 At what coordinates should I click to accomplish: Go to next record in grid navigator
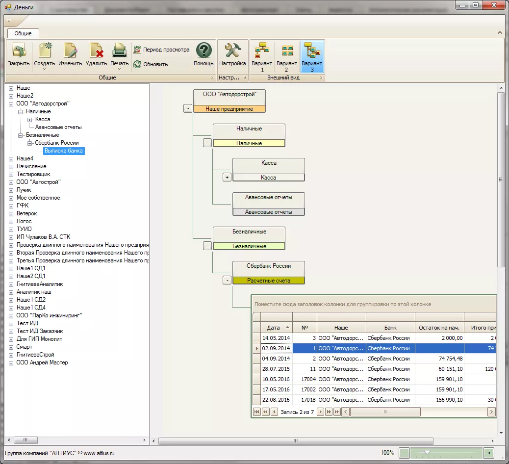point(320,412)
